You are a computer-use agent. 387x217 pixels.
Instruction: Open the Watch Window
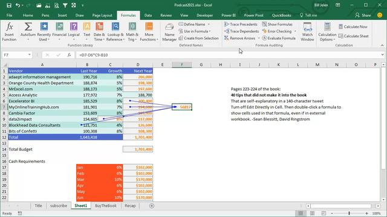(x=307, y=31)
